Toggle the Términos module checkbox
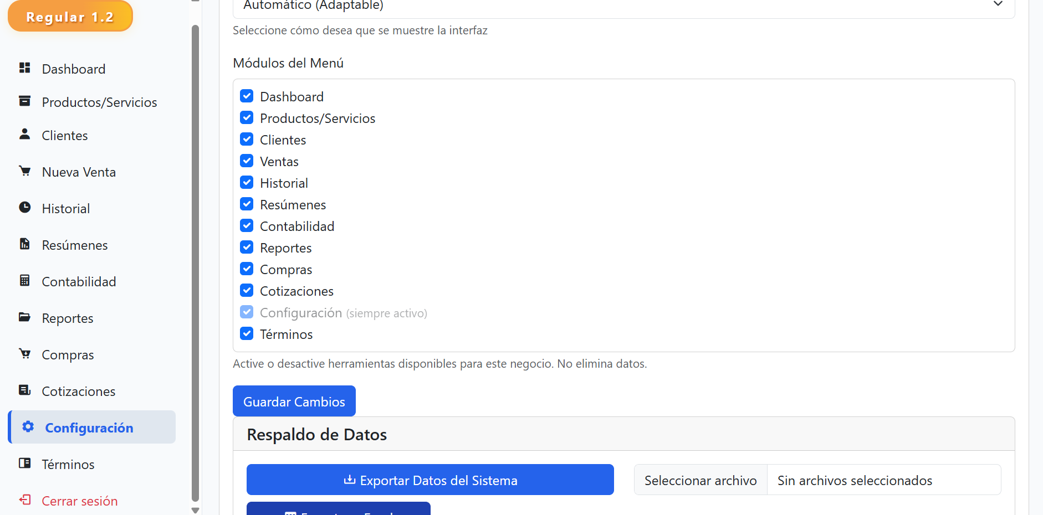The height and width of the screenshot is (515, 1043). tap(247, 333)
